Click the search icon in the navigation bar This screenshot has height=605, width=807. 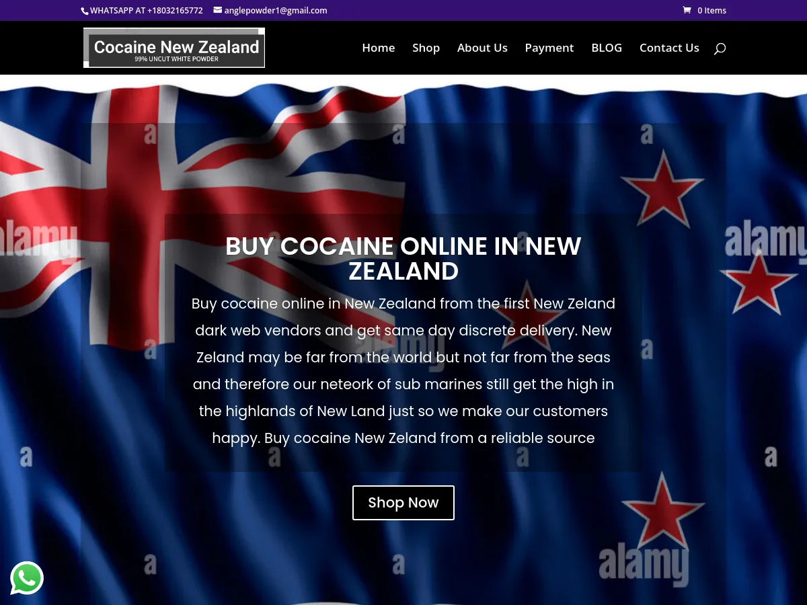click(720, 48)
